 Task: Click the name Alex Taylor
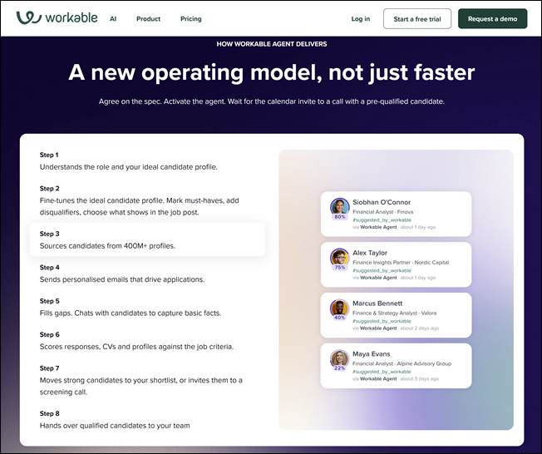coord(370,253)
